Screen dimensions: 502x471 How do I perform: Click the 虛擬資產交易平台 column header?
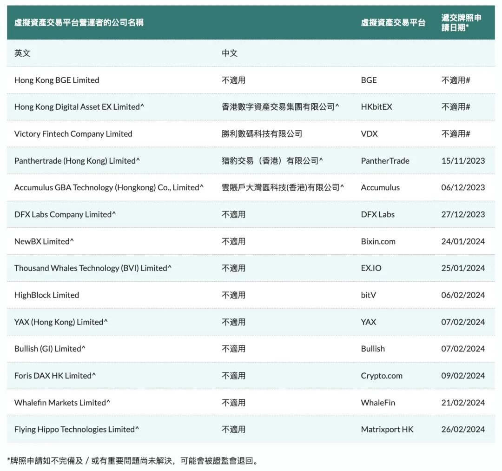point(393,22)
